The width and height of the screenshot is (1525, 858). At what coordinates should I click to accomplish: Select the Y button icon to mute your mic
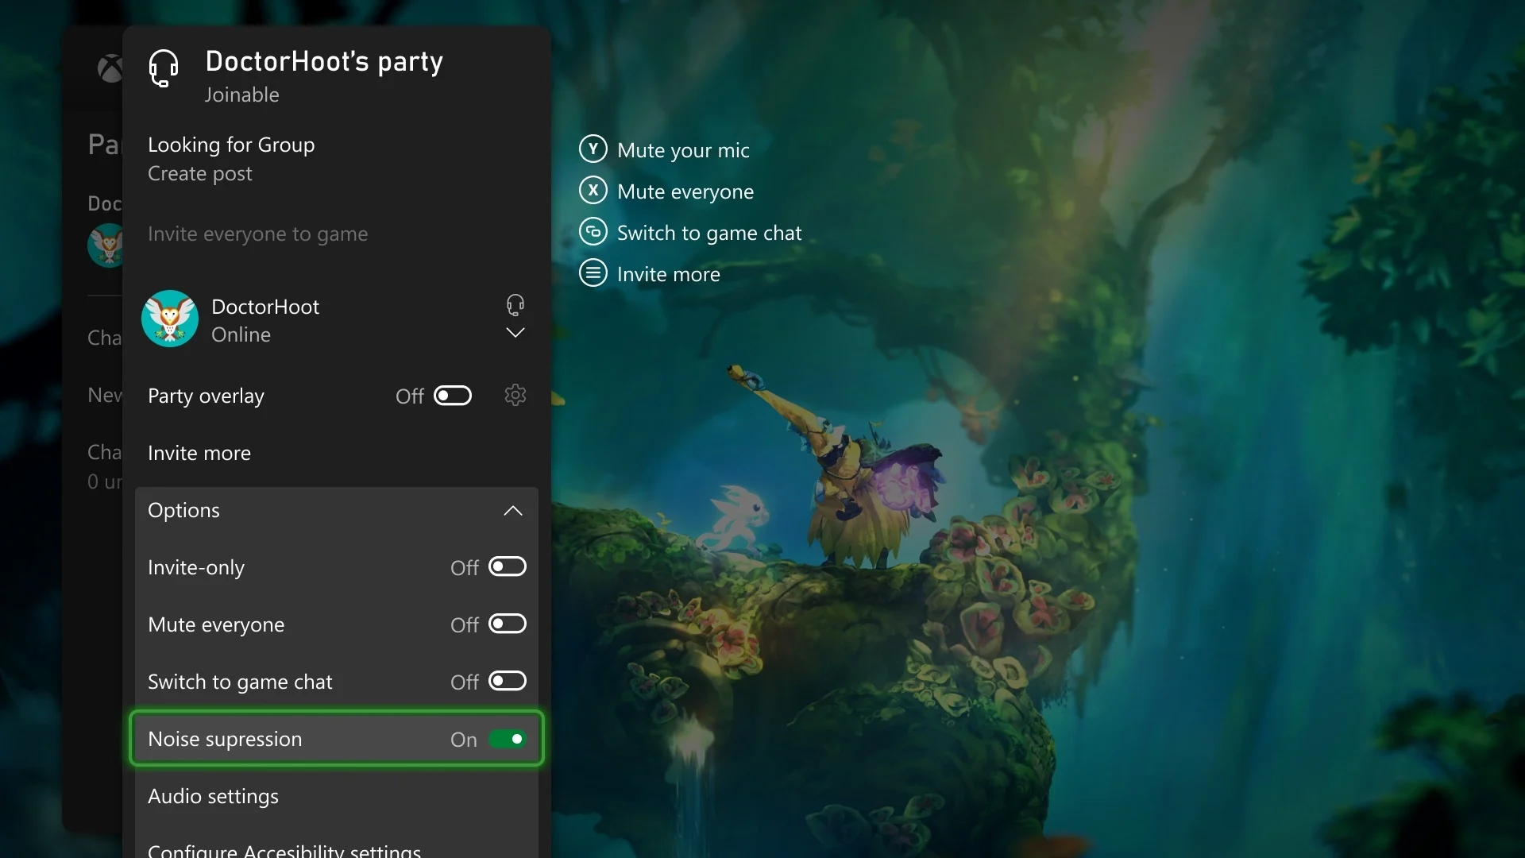click(x=594, y=149)
